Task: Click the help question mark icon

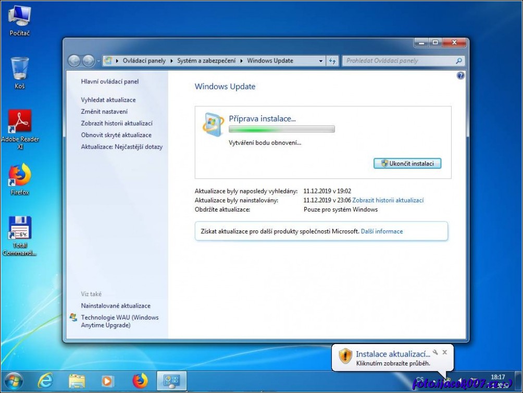Action: tap(460, 76)
